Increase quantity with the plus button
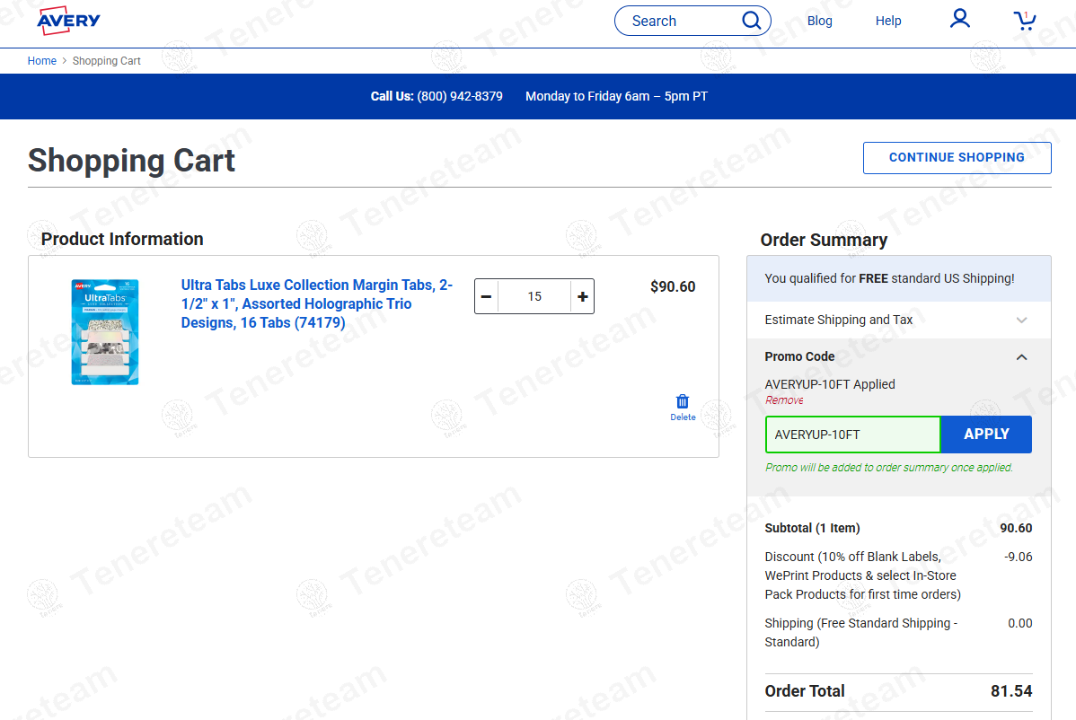This screenshot has width=1076, height=720. tap(583, 296)
